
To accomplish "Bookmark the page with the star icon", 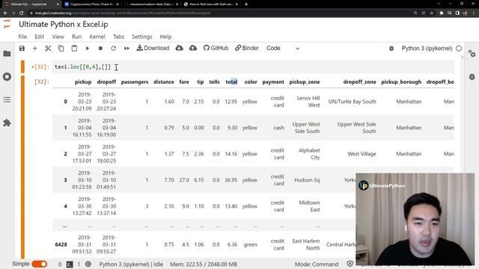I will [x=431, y=13].
